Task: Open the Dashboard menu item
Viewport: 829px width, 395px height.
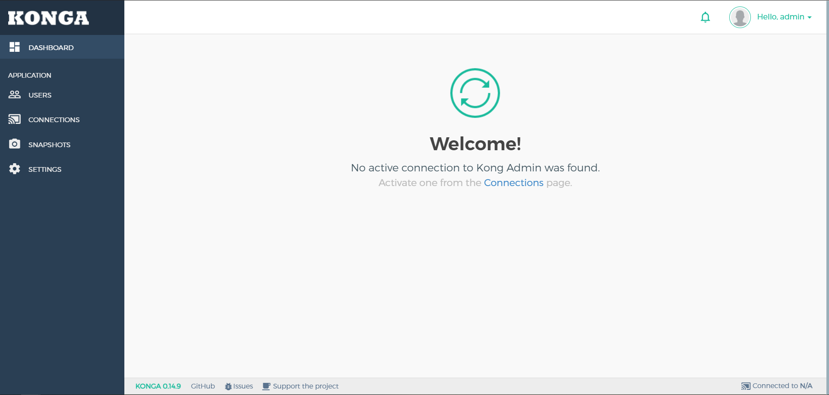Action: pyautogui.click(x=62, y=47)
